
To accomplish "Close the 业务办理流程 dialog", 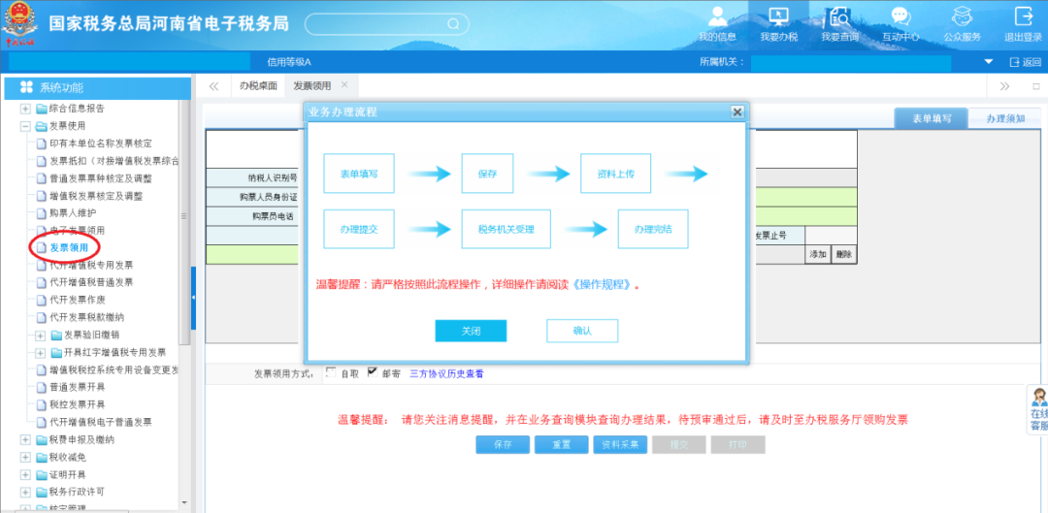I will [737, 112].
